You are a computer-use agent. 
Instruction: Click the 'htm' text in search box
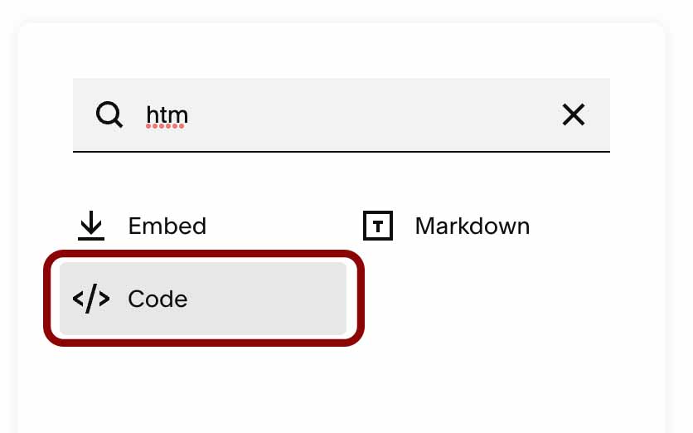click(167, 115)
